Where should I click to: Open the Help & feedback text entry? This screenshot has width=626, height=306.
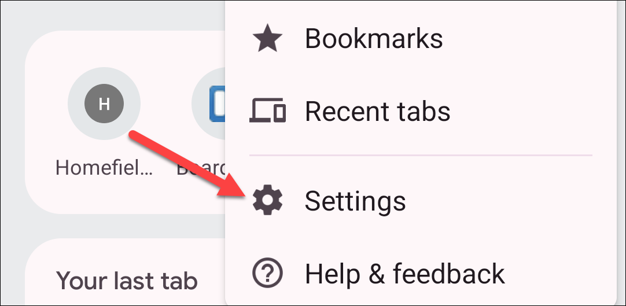pos(405,274)
